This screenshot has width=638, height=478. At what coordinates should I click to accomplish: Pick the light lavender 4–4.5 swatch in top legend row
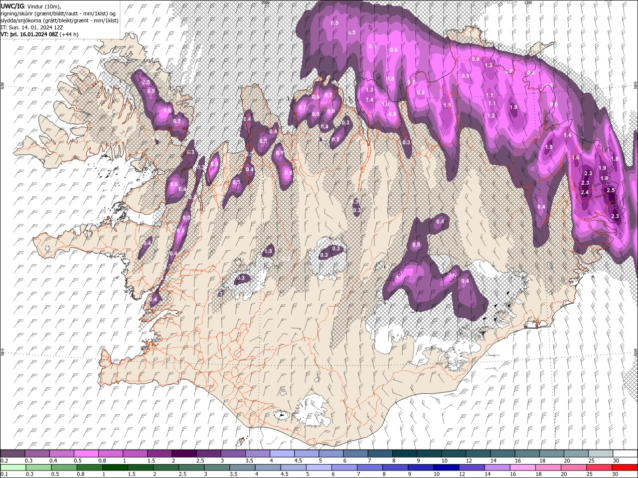click(x=282, y=454)
